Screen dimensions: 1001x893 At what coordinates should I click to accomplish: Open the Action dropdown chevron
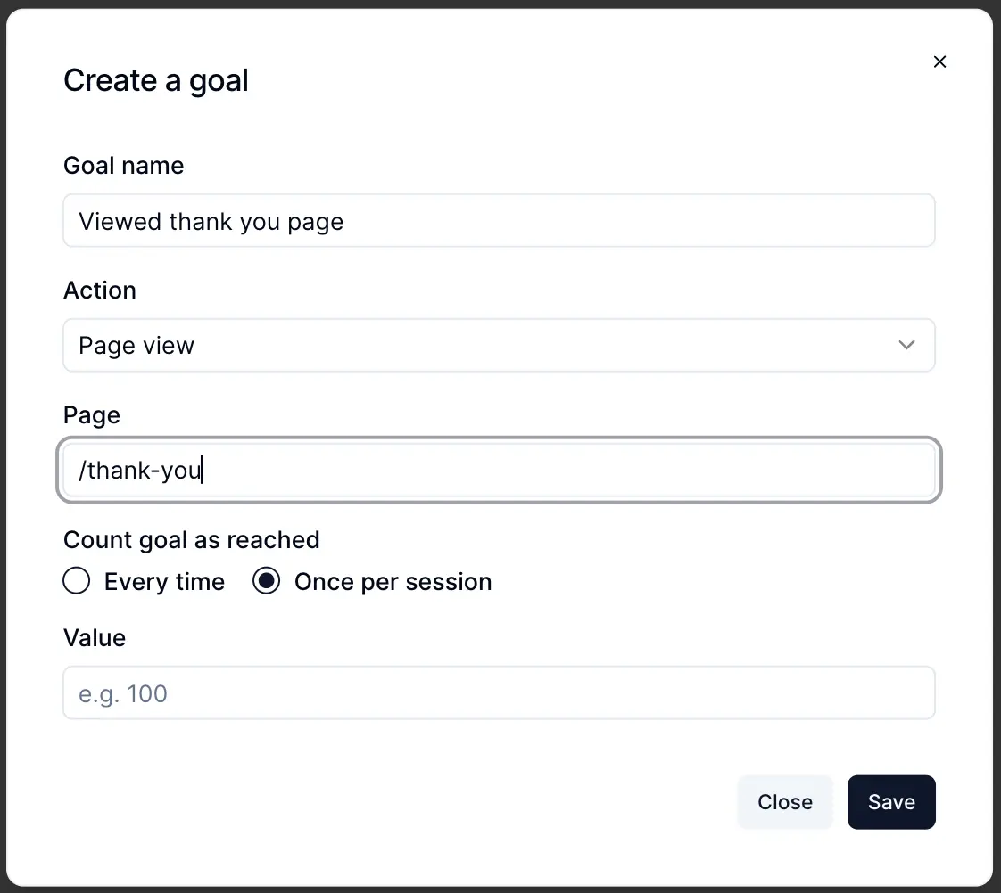click(x=906, y=345)
